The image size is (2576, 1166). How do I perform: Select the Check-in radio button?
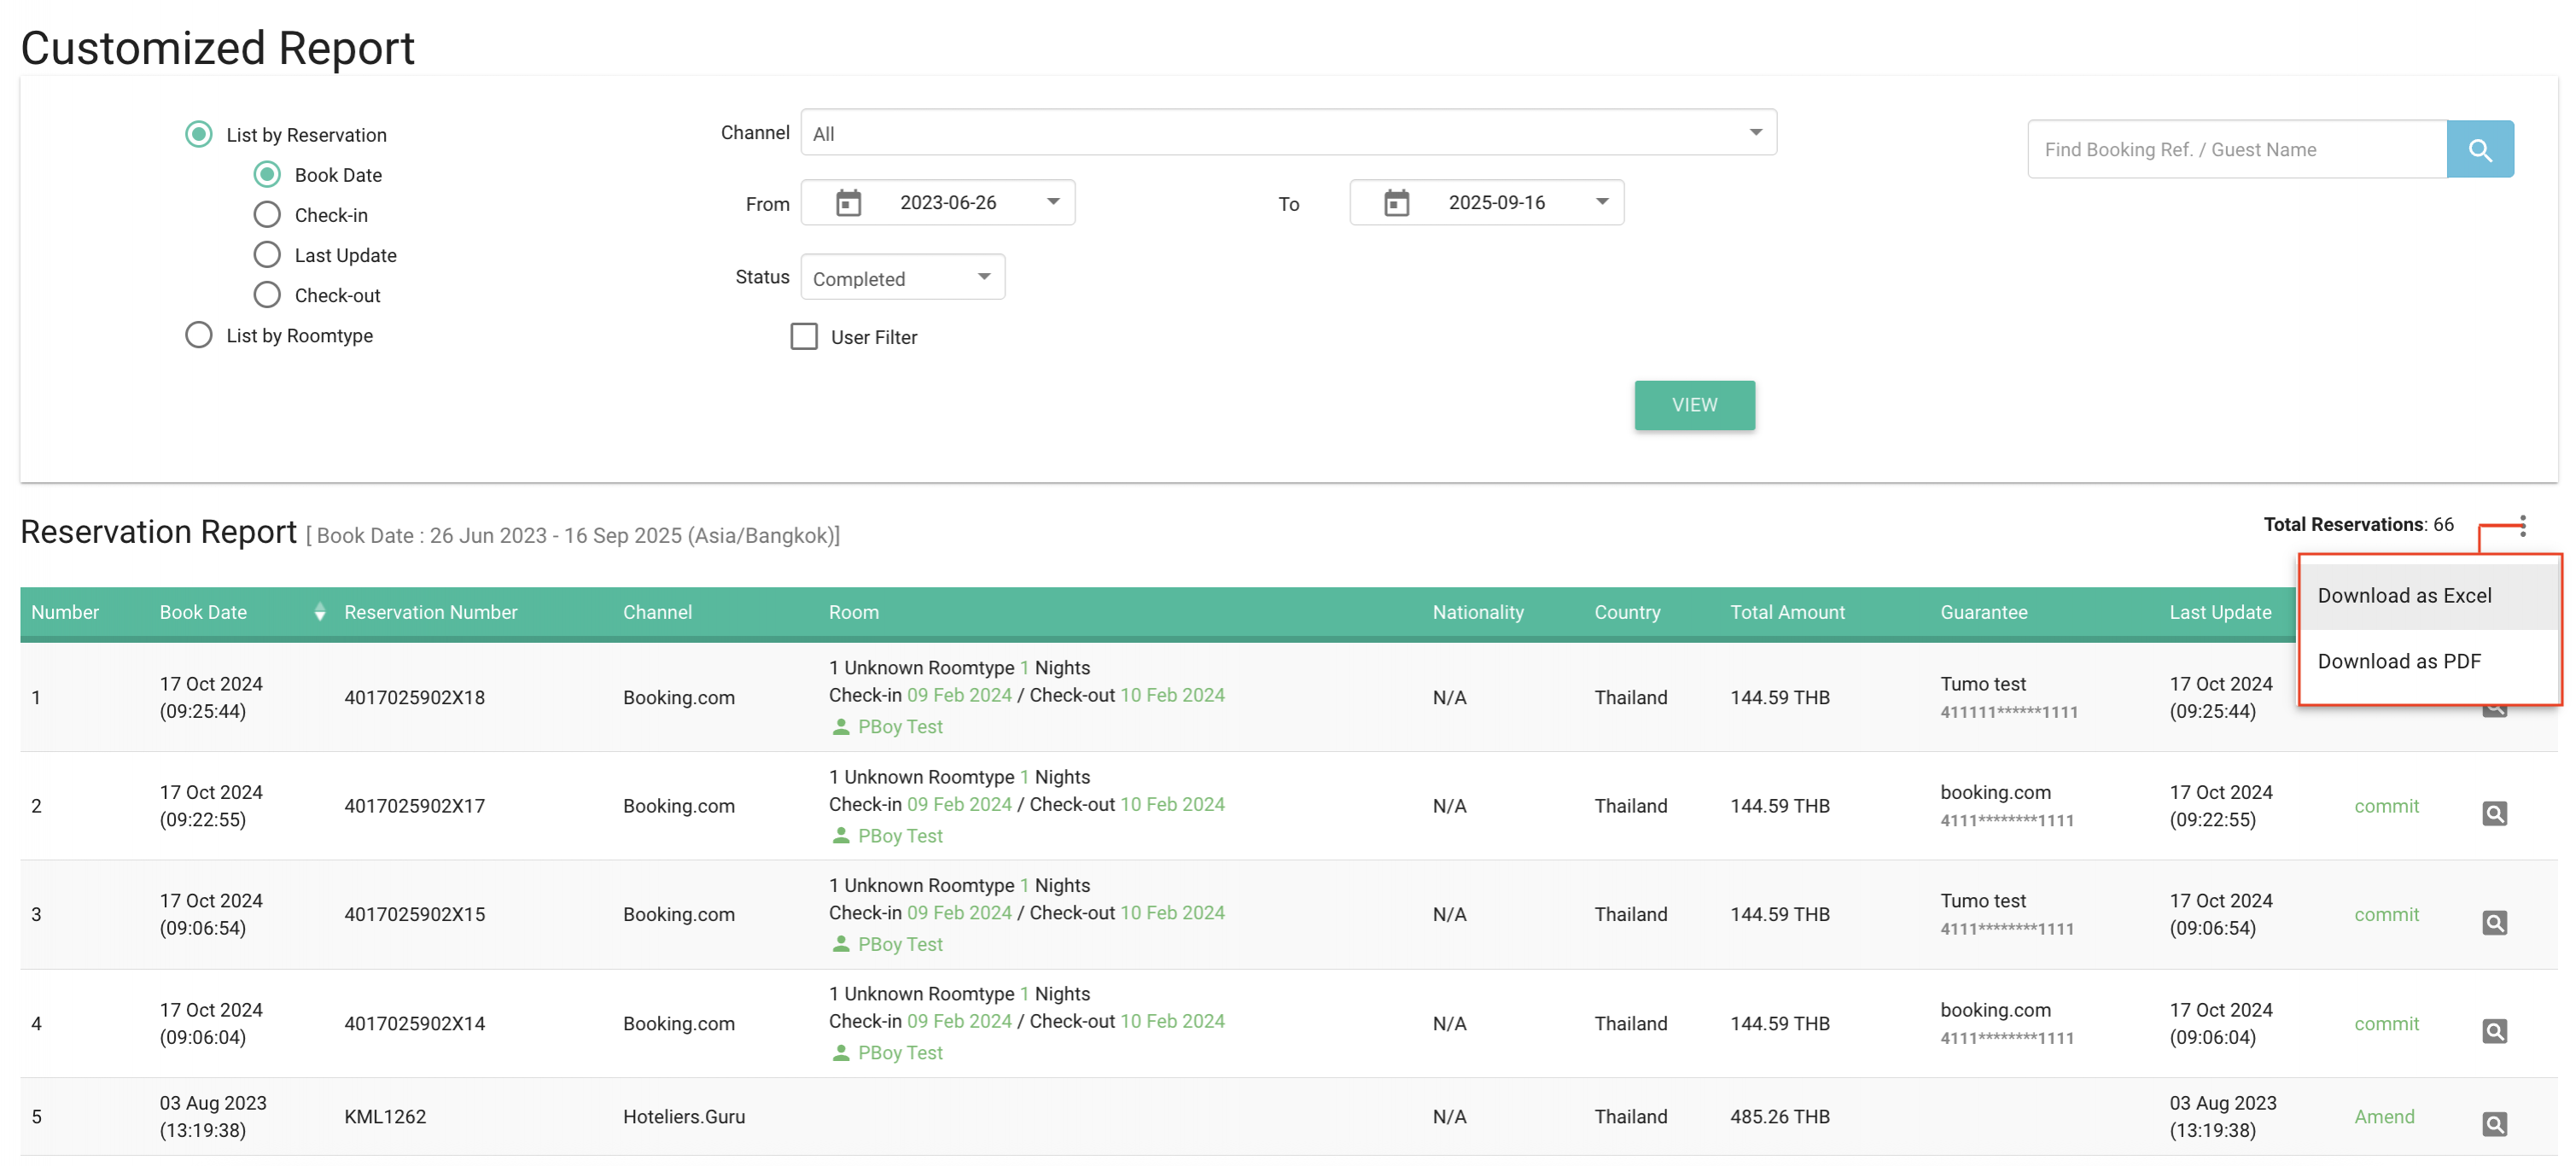pyautogui.click(x=267, y=215)
